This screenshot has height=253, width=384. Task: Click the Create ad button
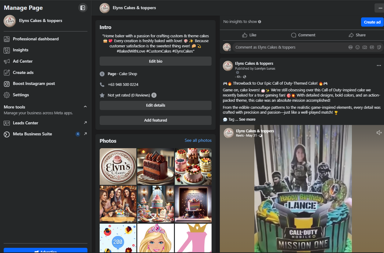372,22
